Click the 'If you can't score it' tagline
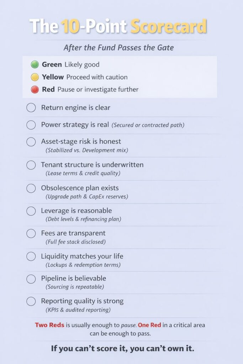Screen dimensions: 243x364 (x=122, y=348)
